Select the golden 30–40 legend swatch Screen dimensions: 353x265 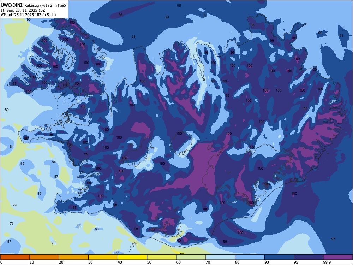(103, 257)
